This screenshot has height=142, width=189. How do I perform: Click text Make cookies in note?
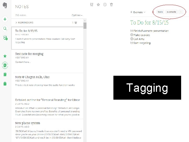(x=142, y=35)
